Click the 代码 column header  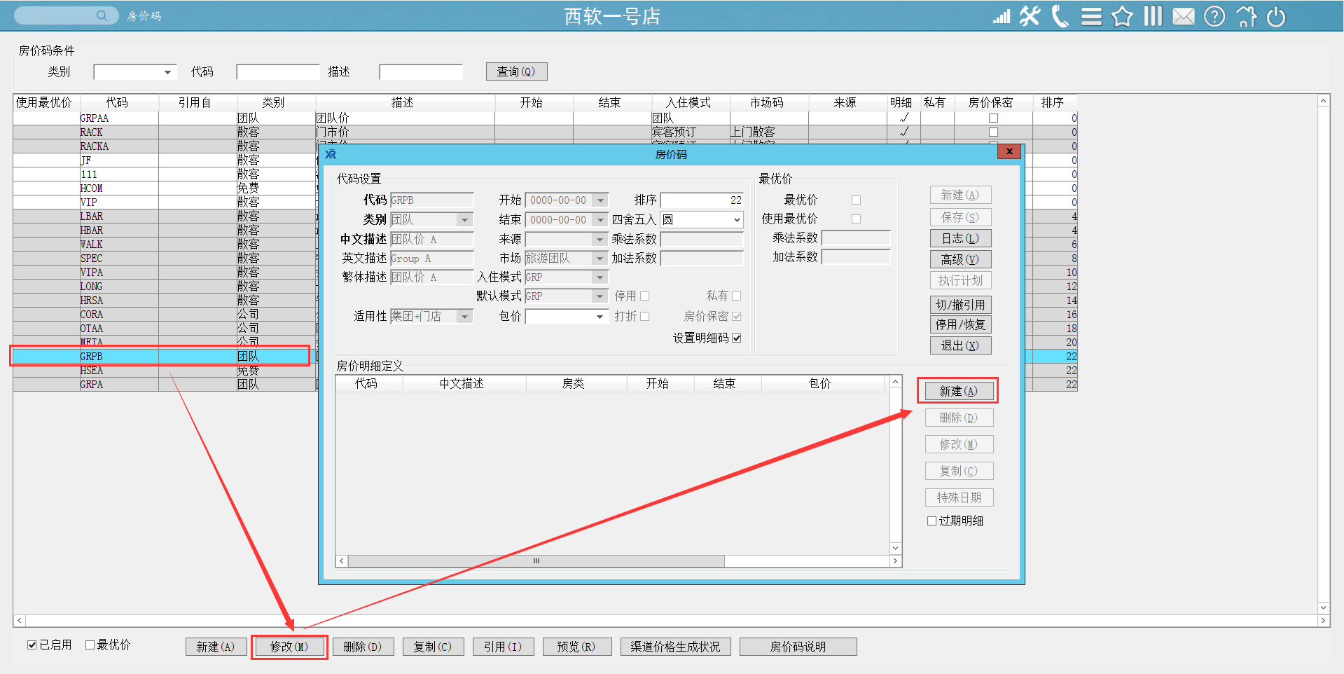[x=117, y=102]
